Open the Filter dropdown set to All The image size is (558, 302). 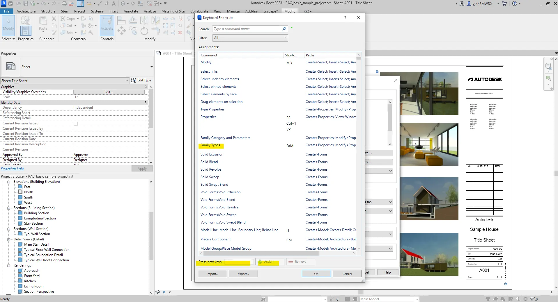point(250,38)
